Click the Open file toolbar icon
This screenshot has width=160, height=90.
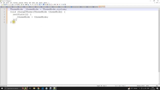point(3,4)
